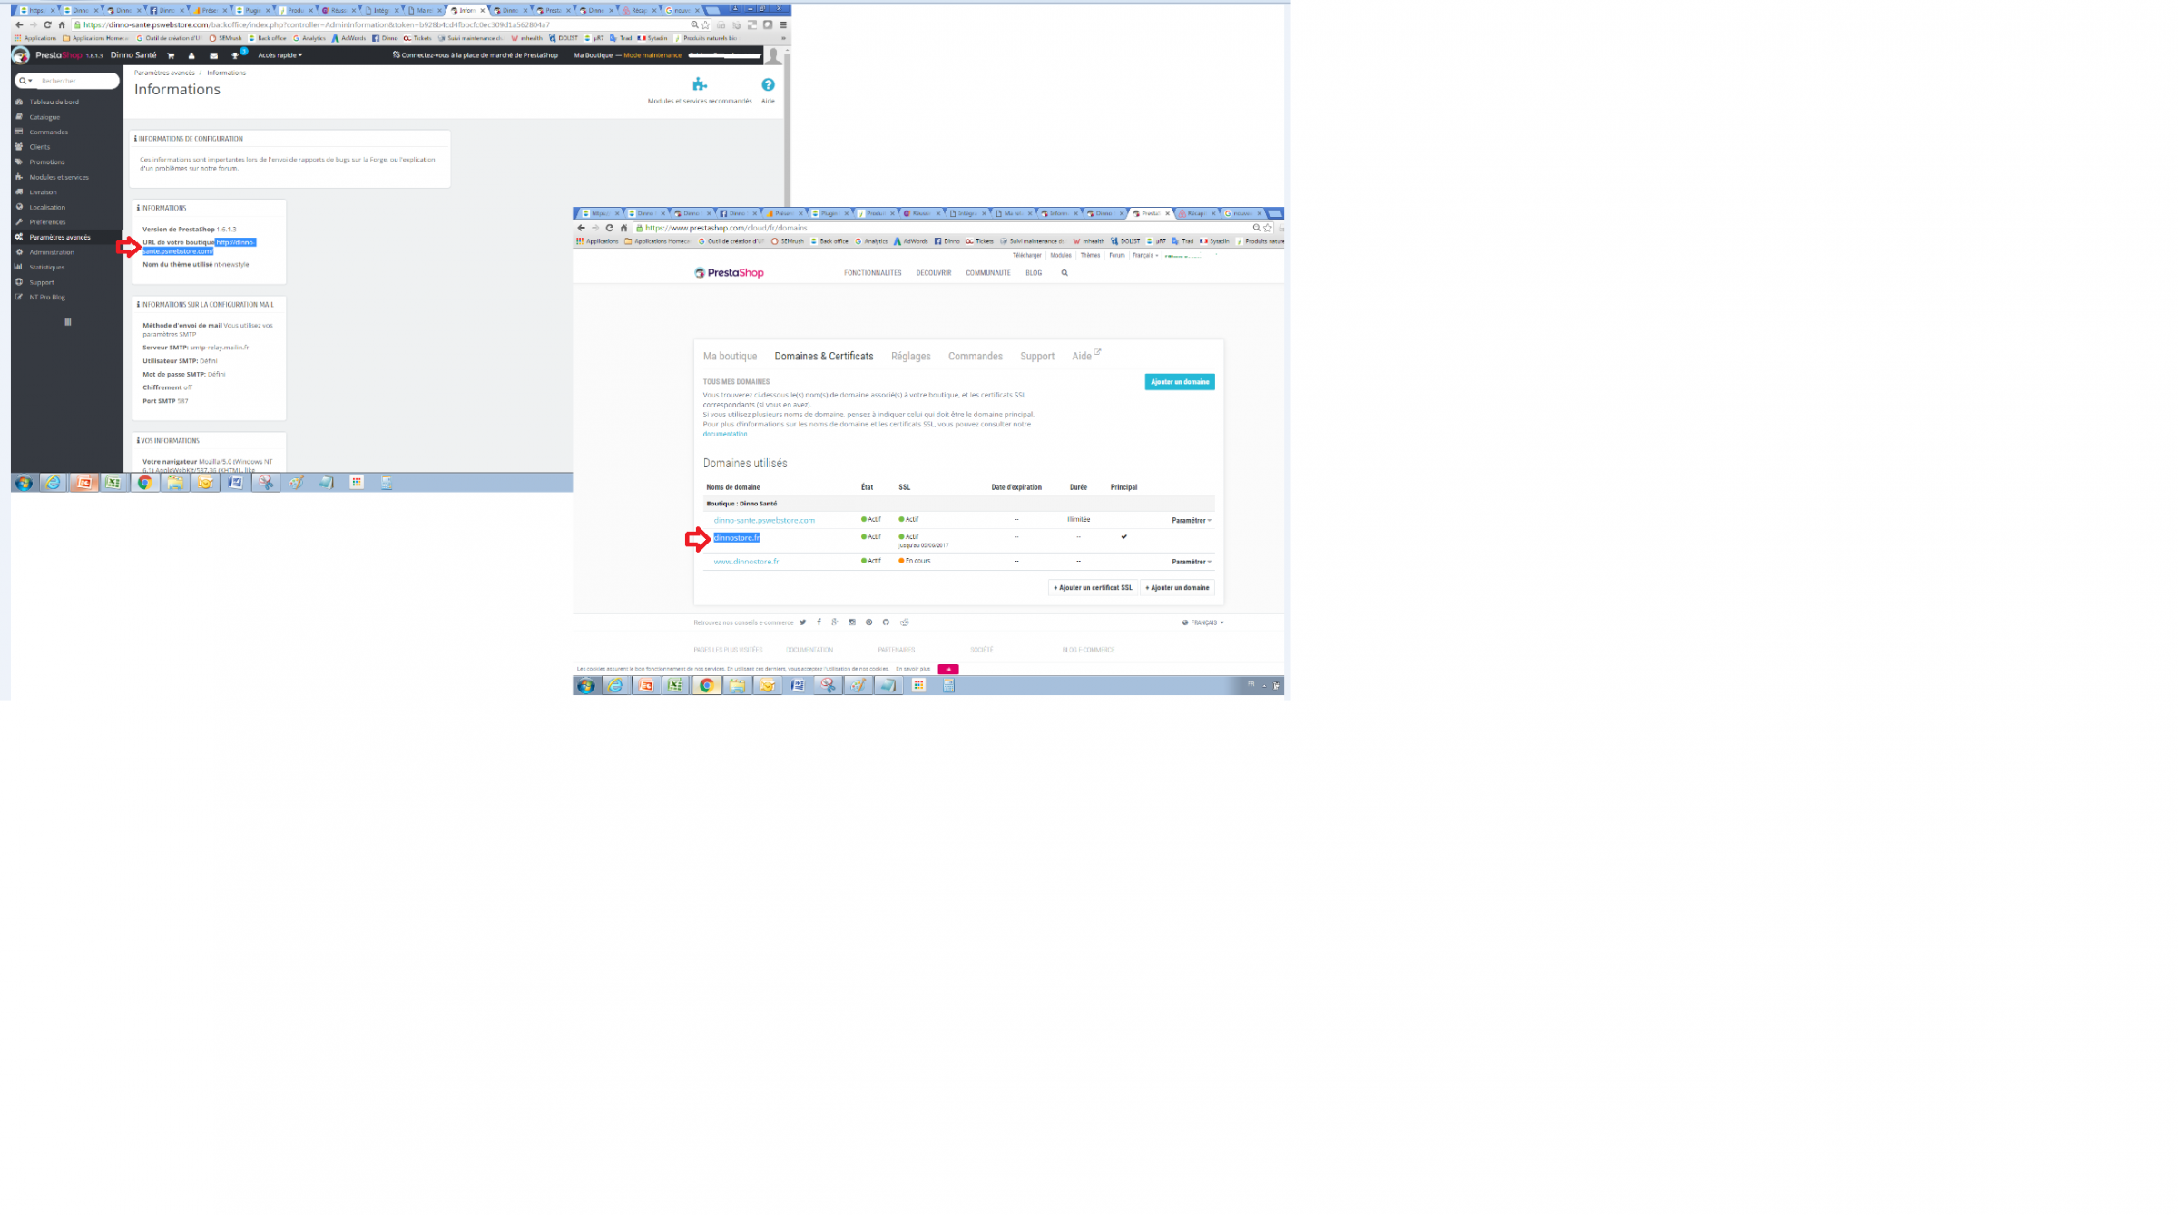Screen dimensions: 2178x1215
Task: Click the blue Ajouter un domaine button
Action: 1179,382
